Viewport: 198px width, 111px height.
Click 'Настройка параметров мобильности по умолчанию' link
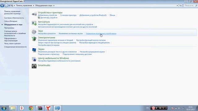[59, 61]
